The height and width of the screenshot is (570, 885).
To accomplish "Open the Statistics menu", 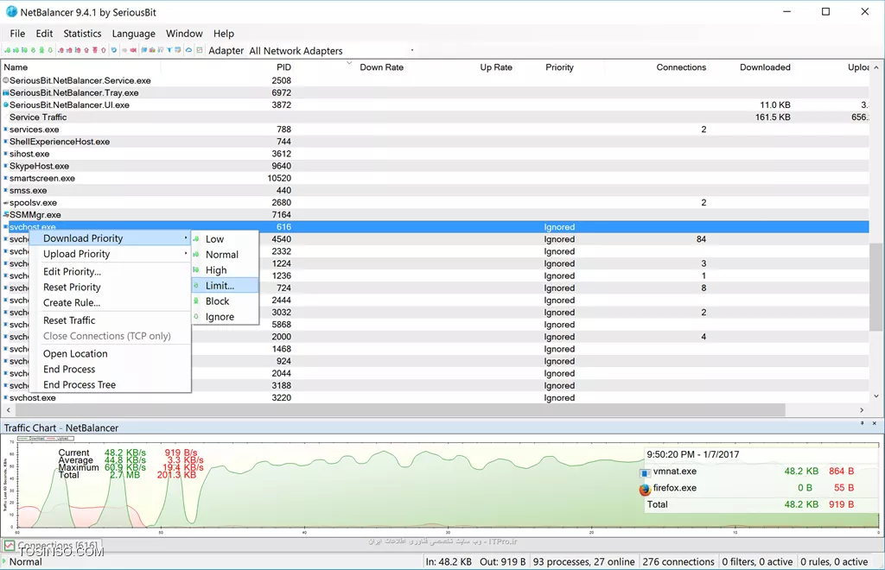I will 82,34.
